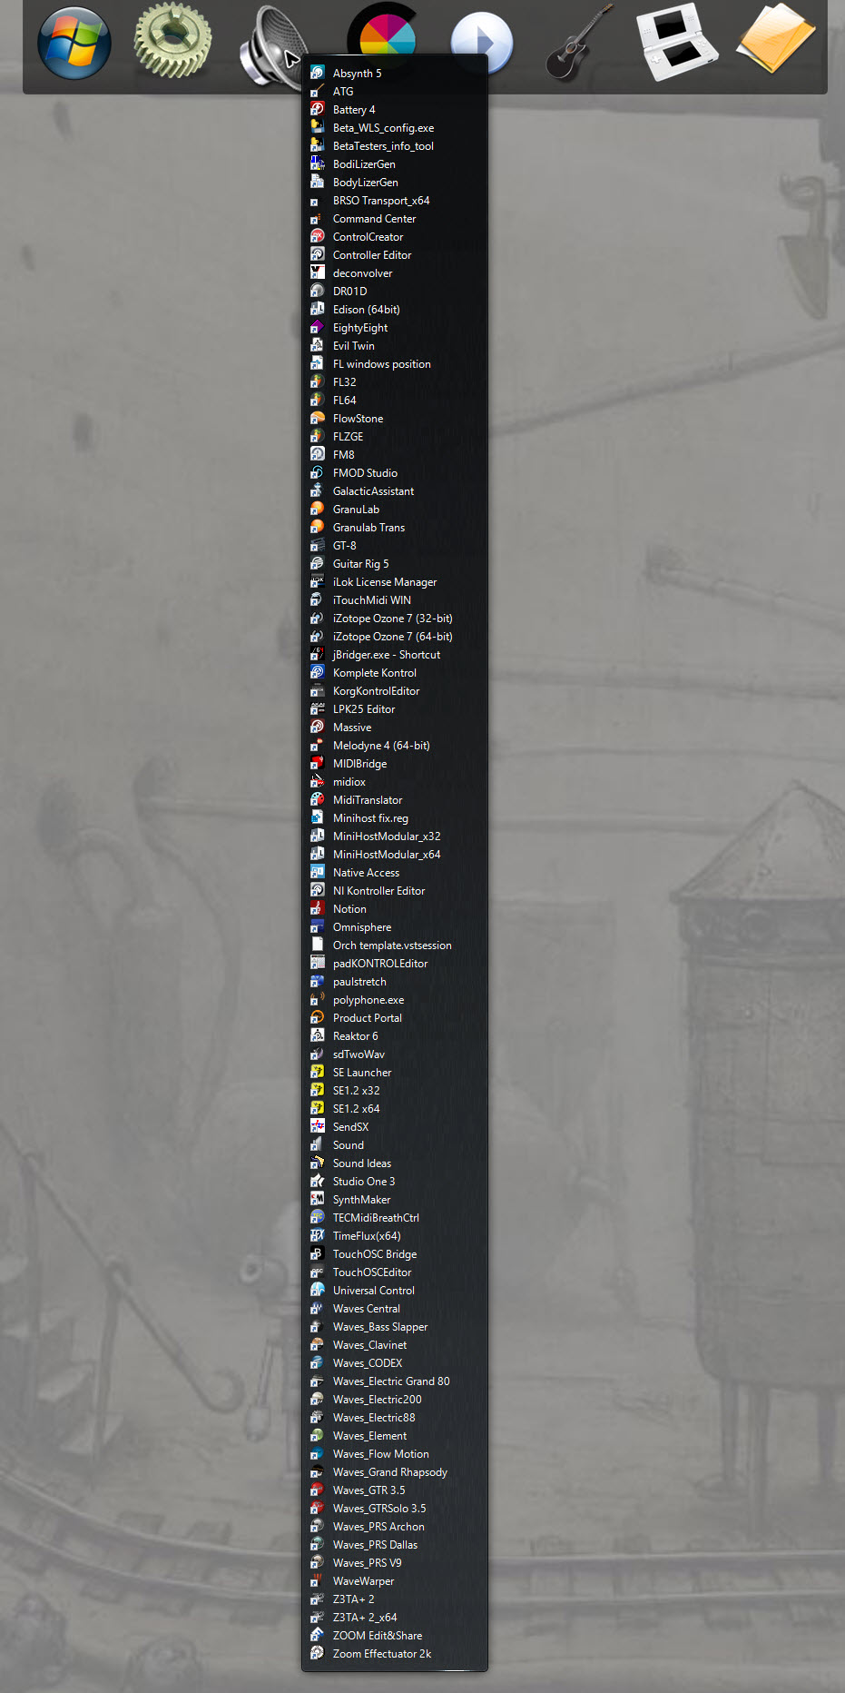
Task: Select FL64 in the list
Action: tap(344, 401)
